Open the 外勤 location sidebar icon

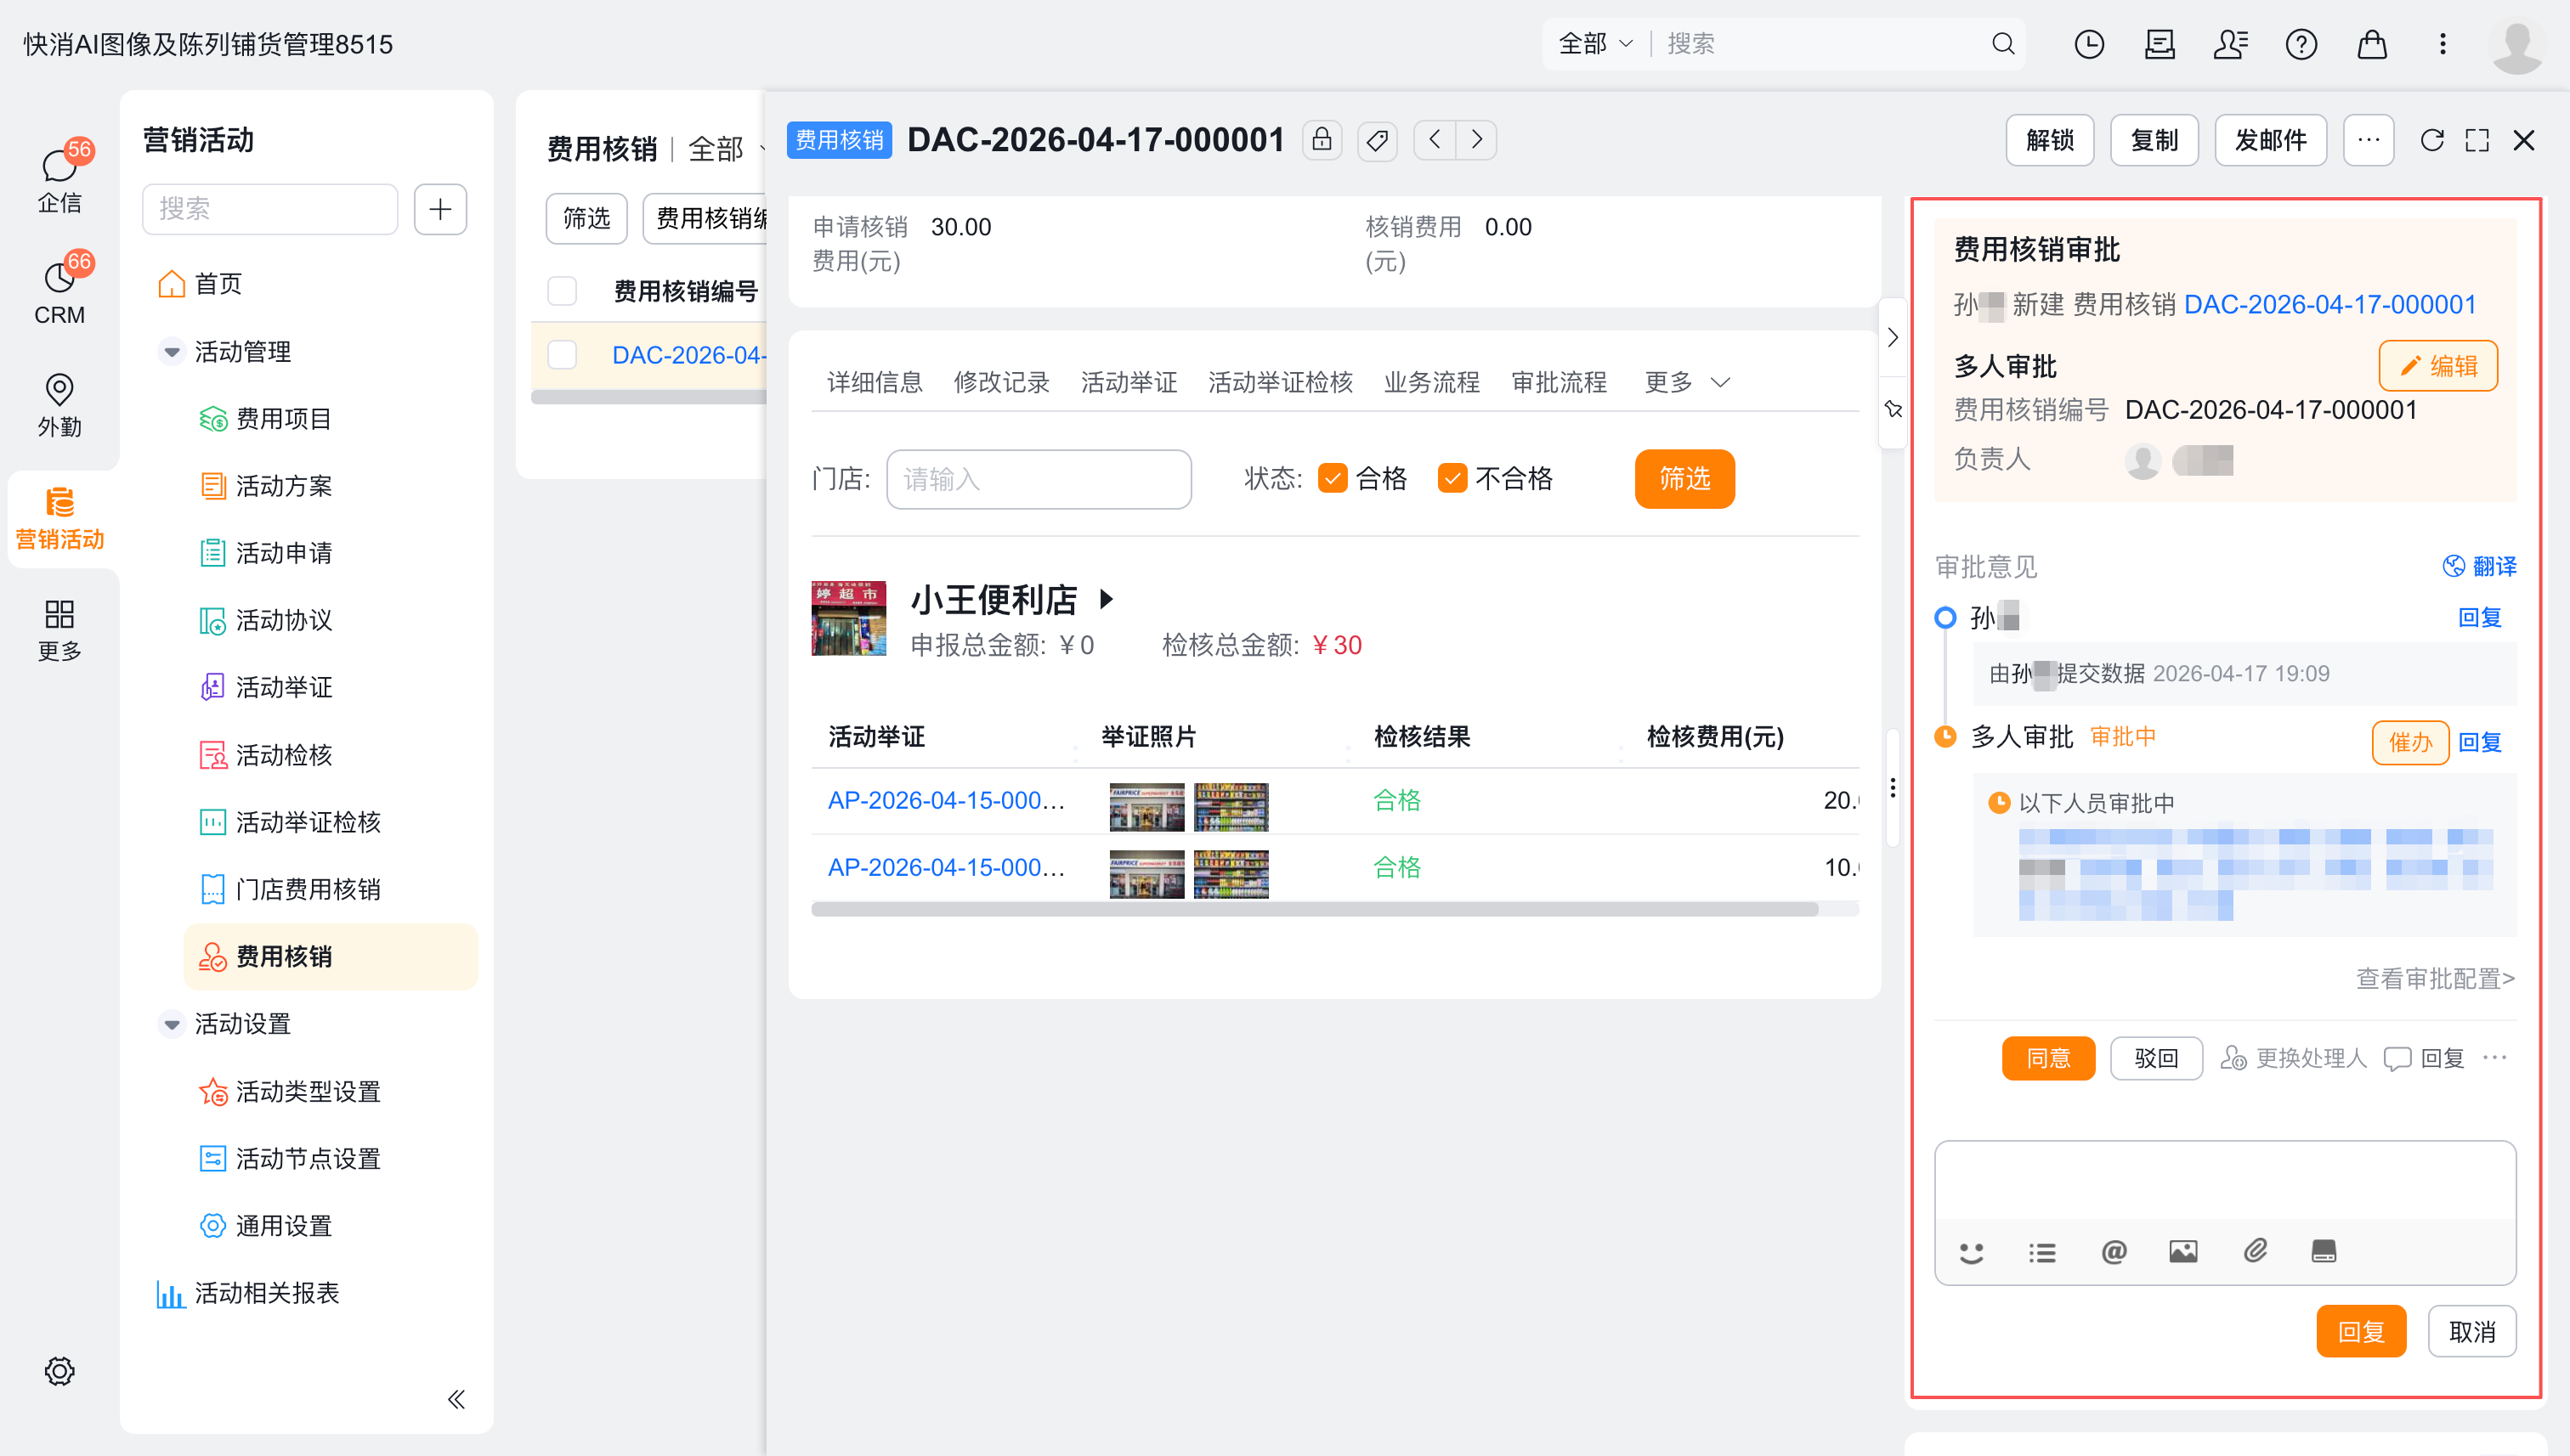point(60,404)
